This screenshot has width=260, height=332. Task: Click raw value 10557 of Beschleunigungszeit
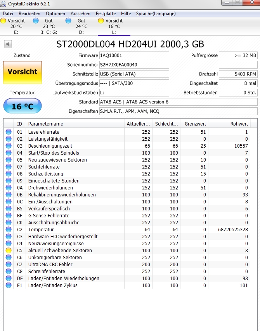(241, 146)
